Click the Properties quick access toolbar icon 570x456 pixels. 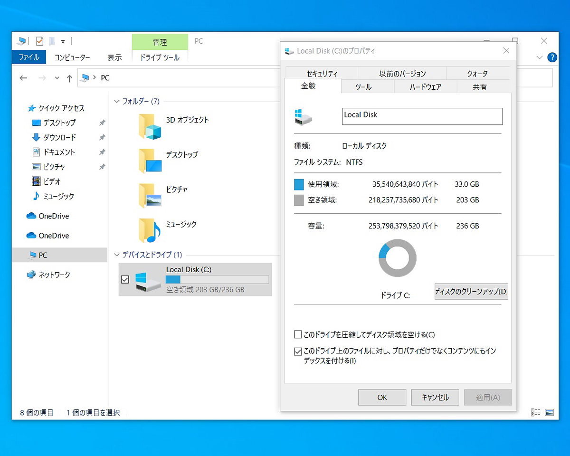[x=39, y=41]
